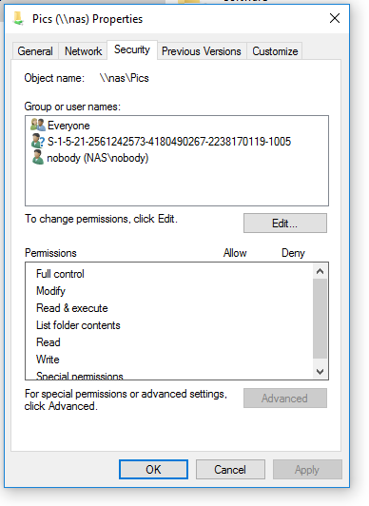The image size is (369, 506).
Task: Cancel the properties dialog
Action: click(x=230, y=470)
